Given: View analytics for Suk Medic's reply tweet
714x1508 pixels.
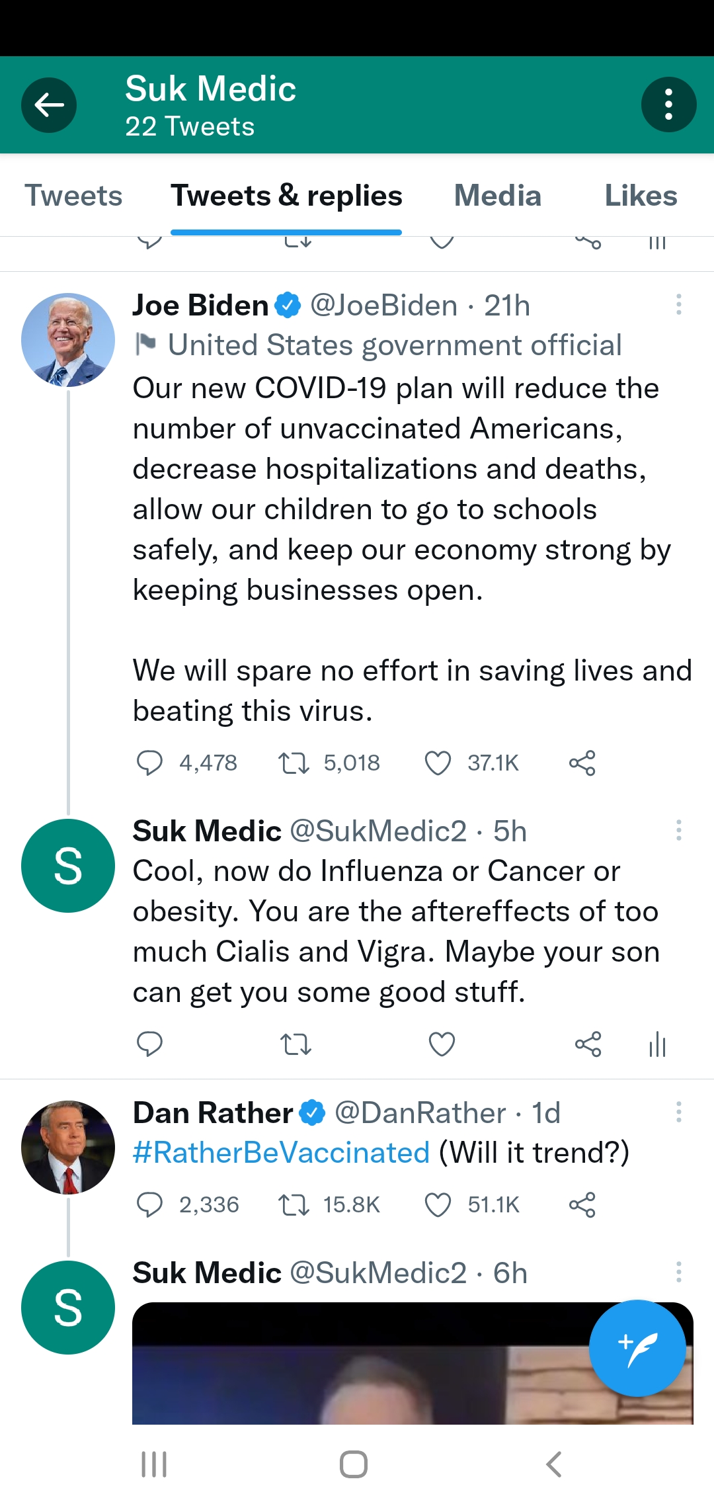Looking at the screenshot, I should (657, 1044).
